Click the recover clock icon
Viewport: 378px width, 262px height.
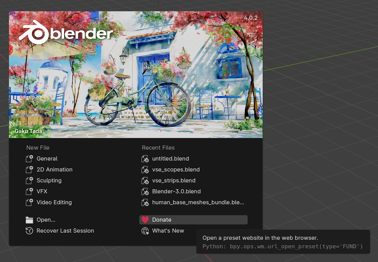coord(29,231)
